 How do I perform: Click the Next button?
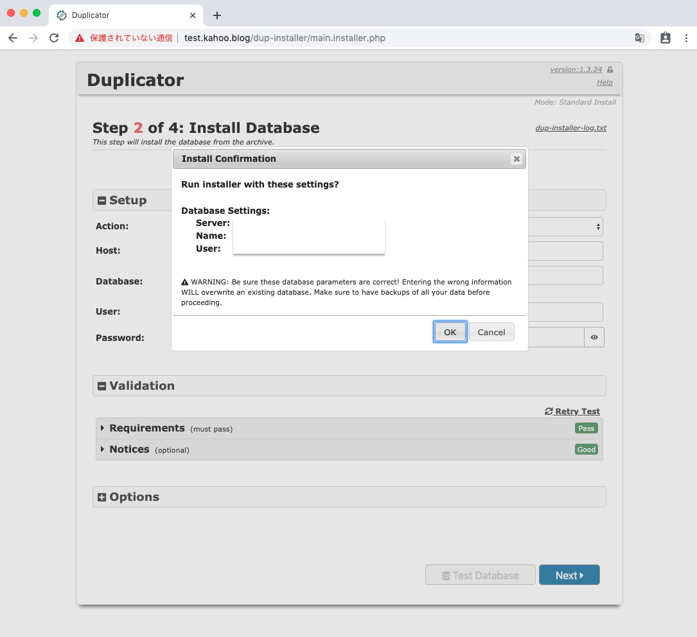(x=569, y=575)
